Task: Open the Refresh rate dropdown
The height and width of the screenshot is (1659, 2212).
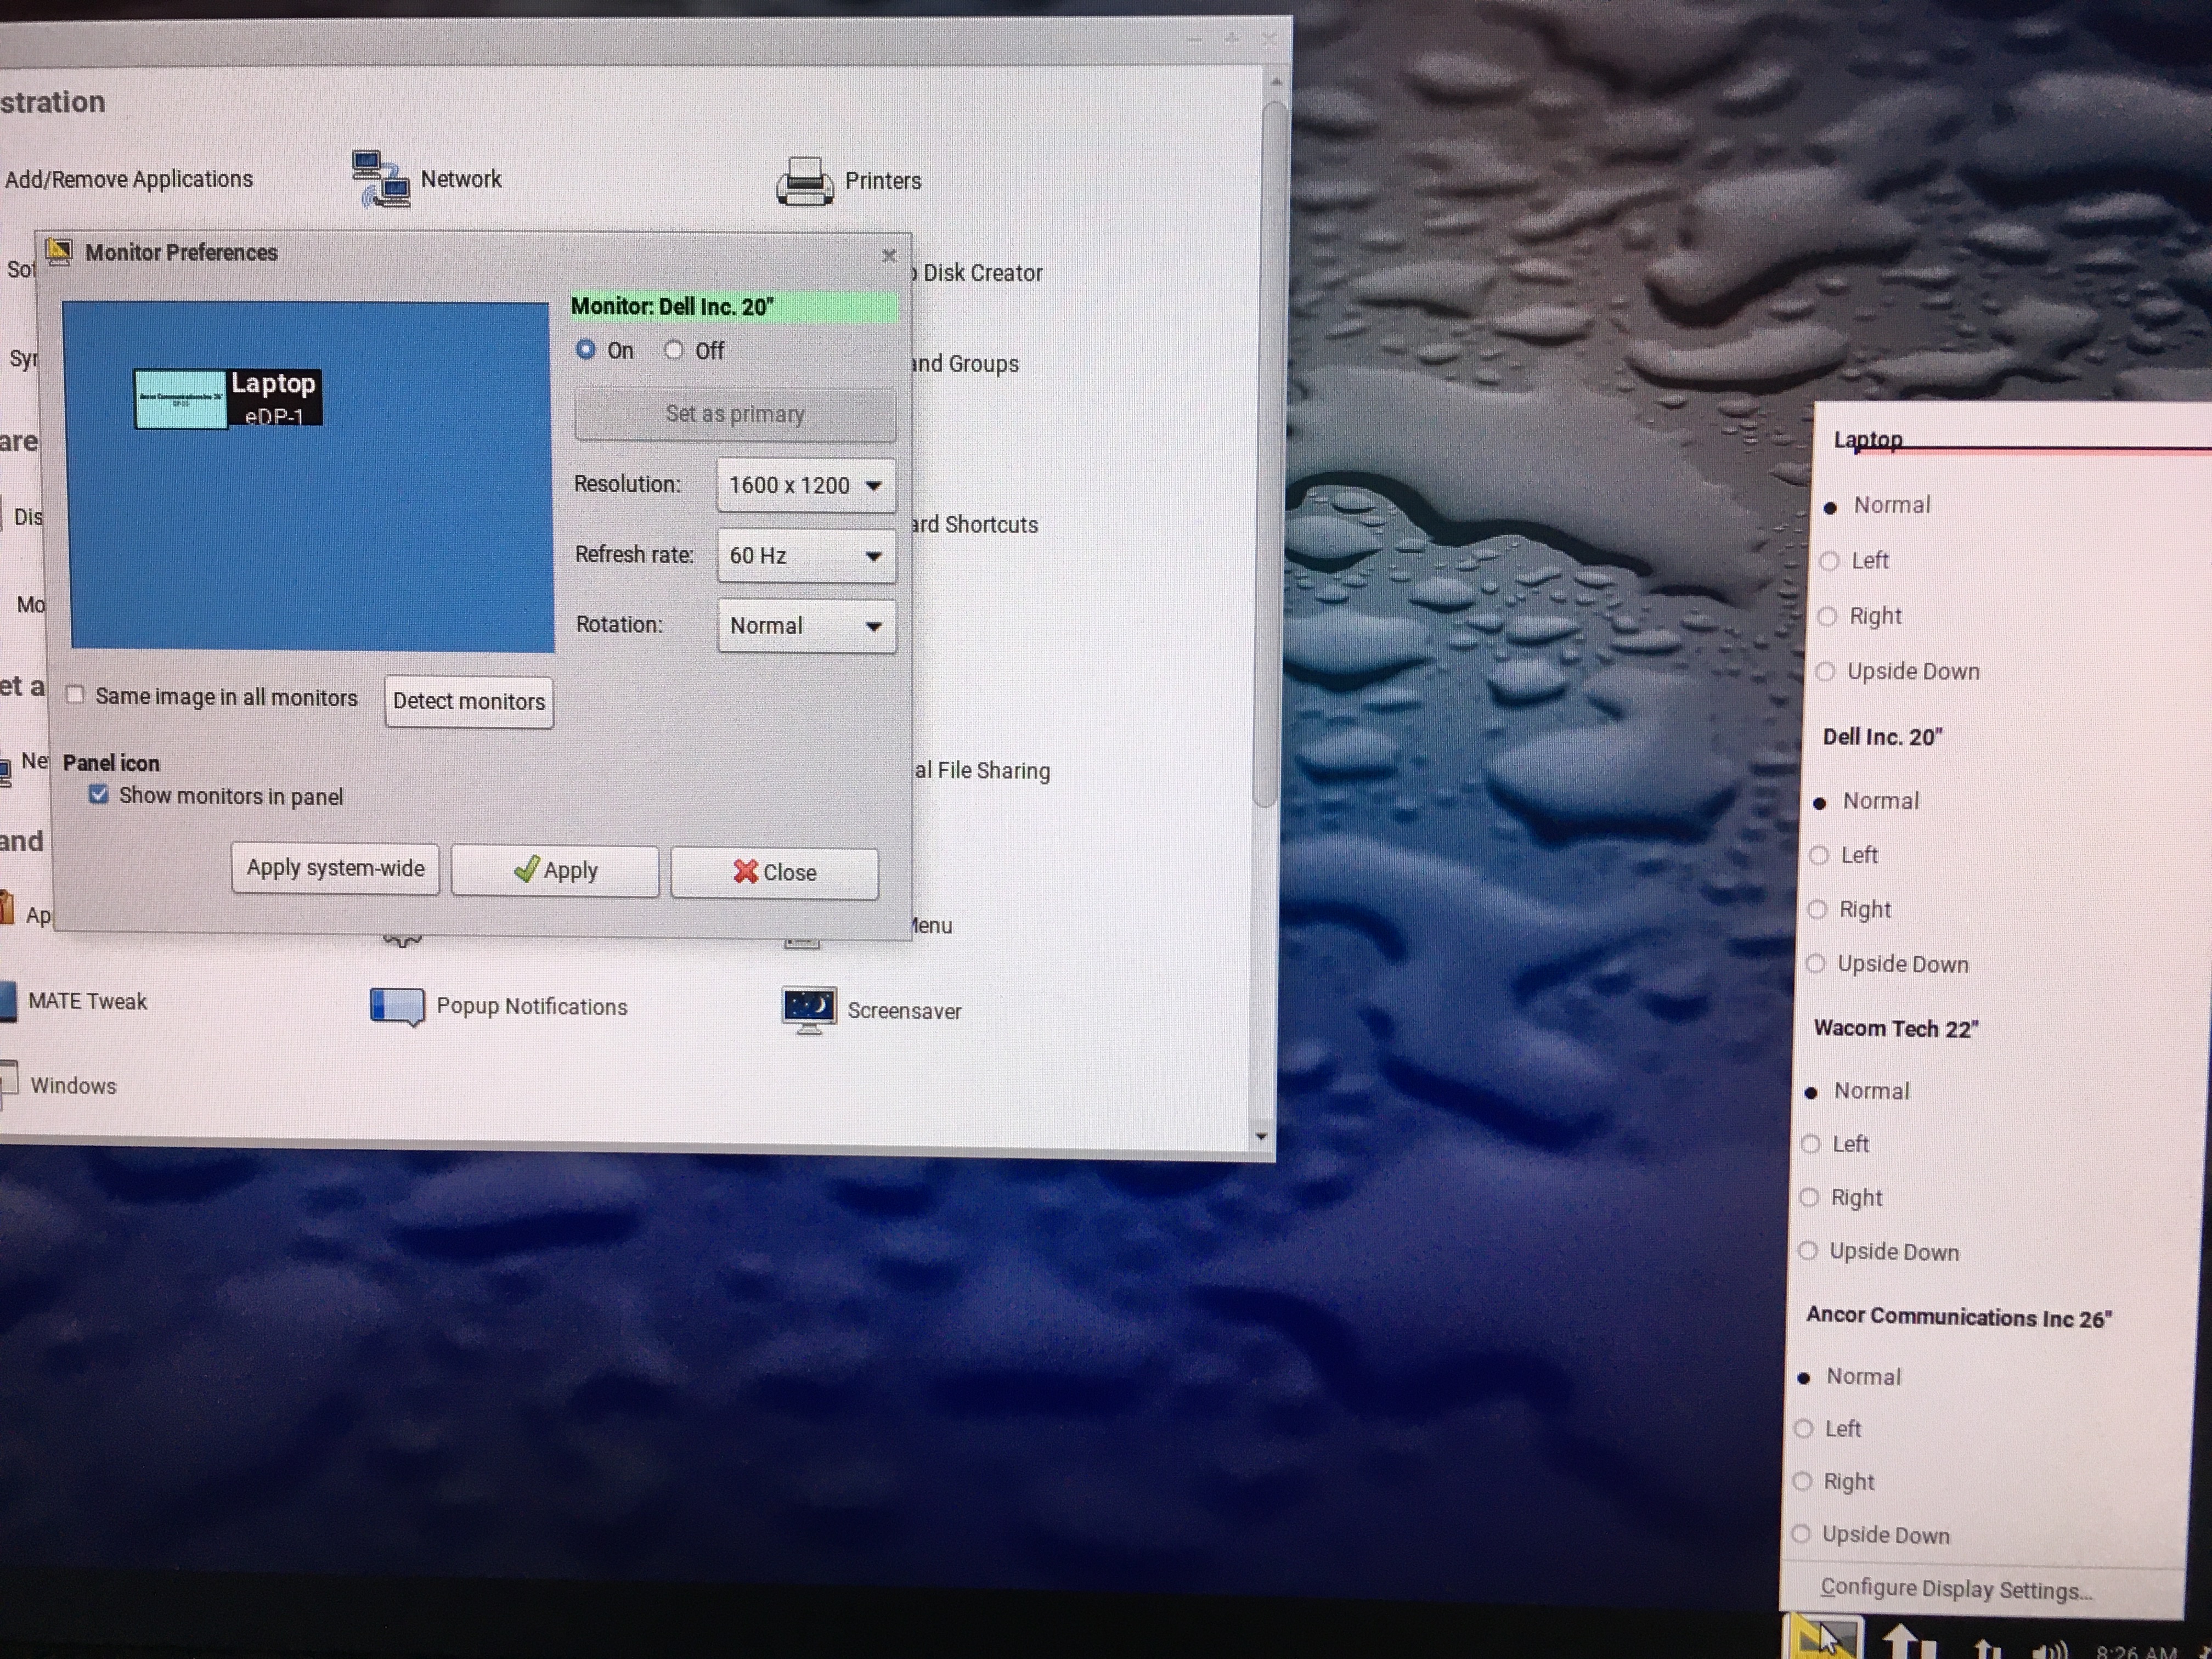Action: pos(805,555)
